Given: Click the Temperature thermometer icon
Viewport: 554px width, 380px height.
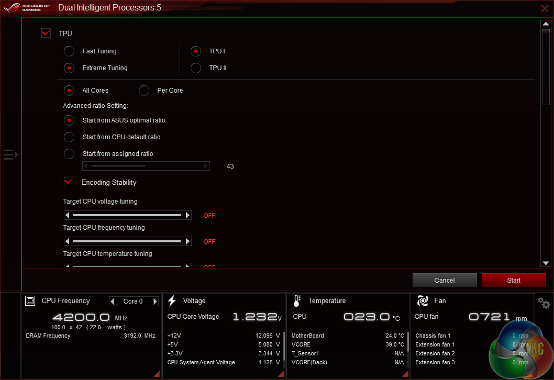Looking at the screenshot, I should click(x=297, y=300).
